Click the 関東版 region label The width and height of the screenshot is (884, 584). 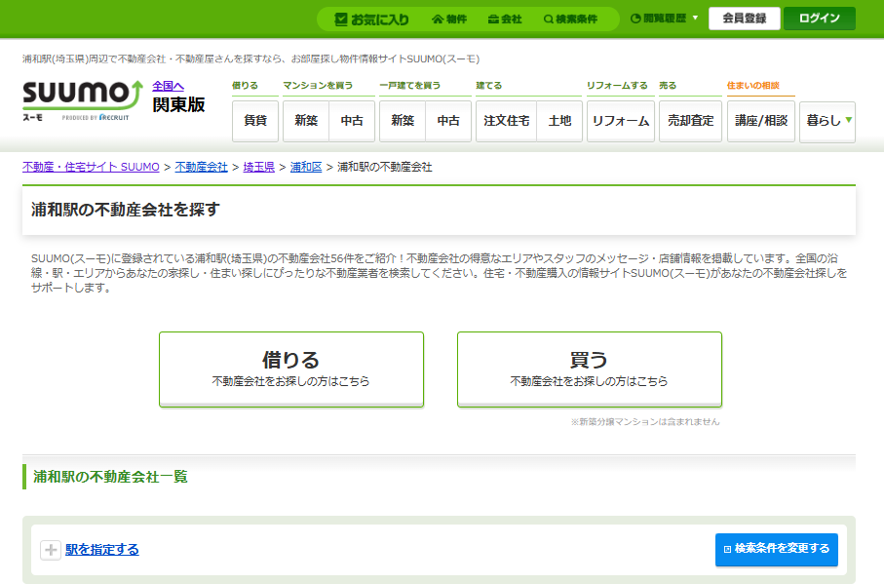pyautogui.click(x=178, y=105)
